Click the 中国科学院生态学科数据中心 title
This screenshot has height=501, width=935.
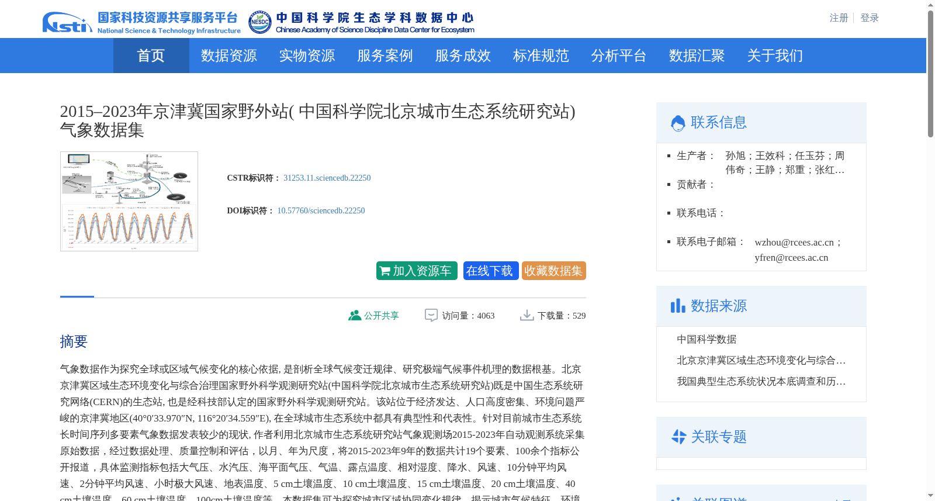coord(375,18)
